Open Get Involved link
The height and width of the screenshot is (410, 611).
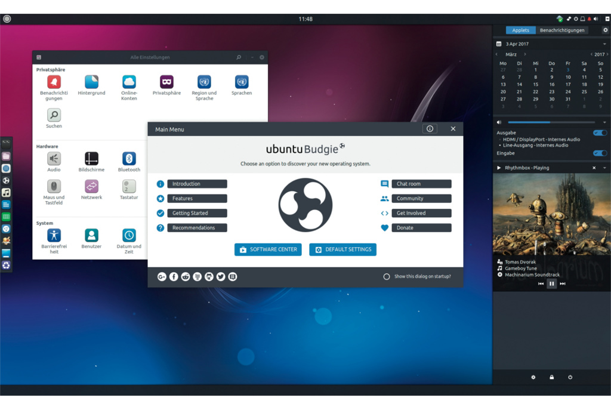pos(422,213)
